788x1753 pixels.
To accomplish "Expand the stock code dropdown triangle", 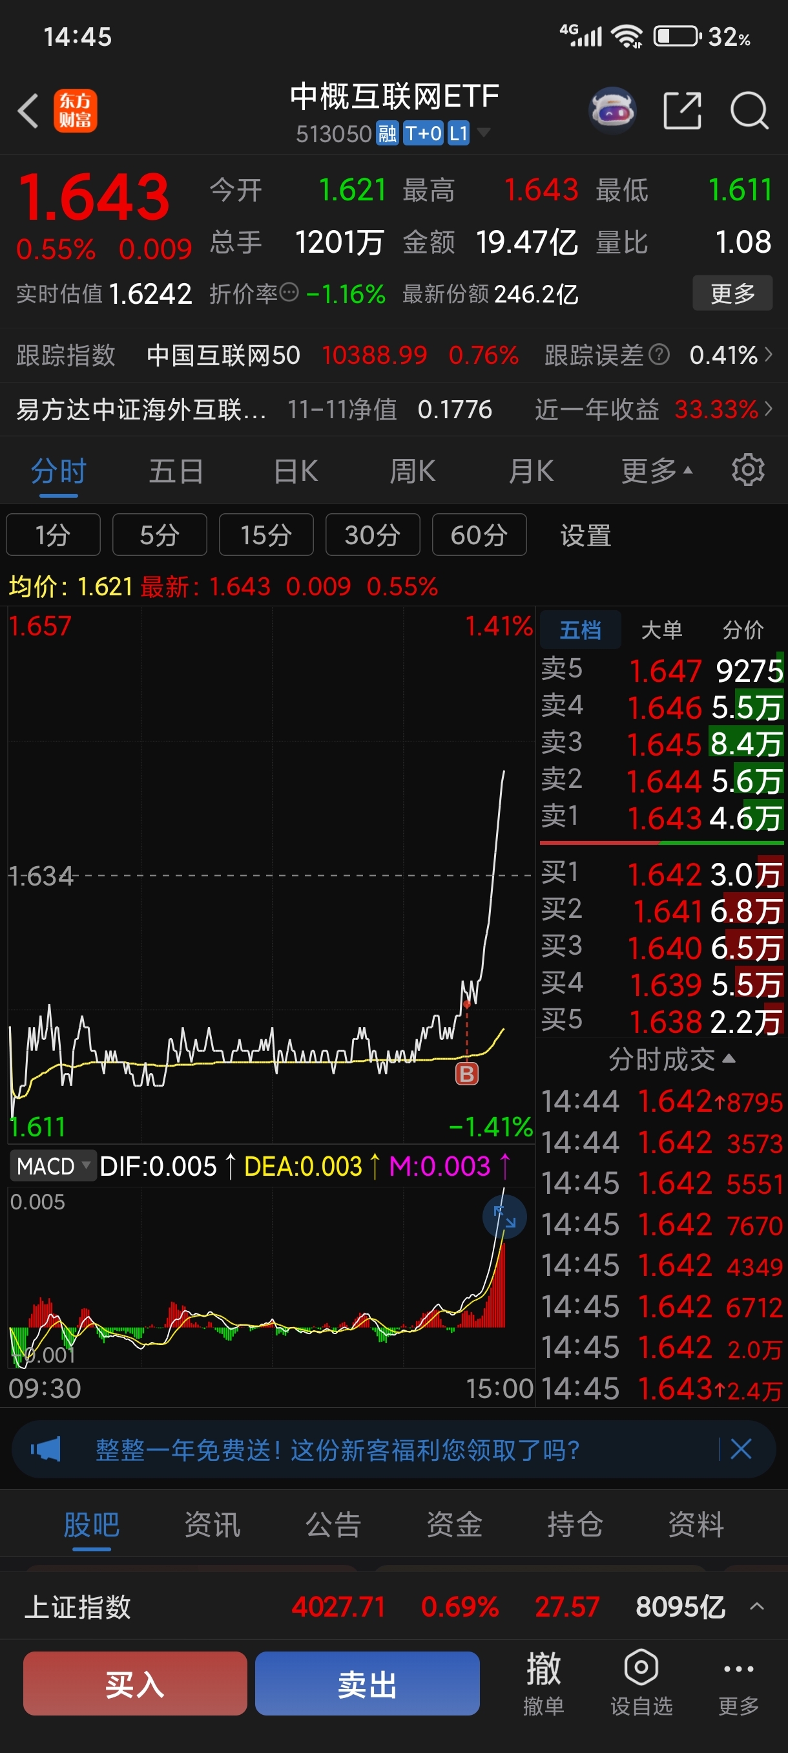I will coord(482,132).
